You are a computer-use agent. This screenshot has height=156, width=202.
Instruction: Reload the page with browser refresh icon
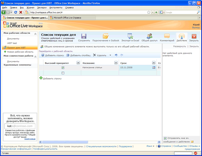(x=16, y=12)
